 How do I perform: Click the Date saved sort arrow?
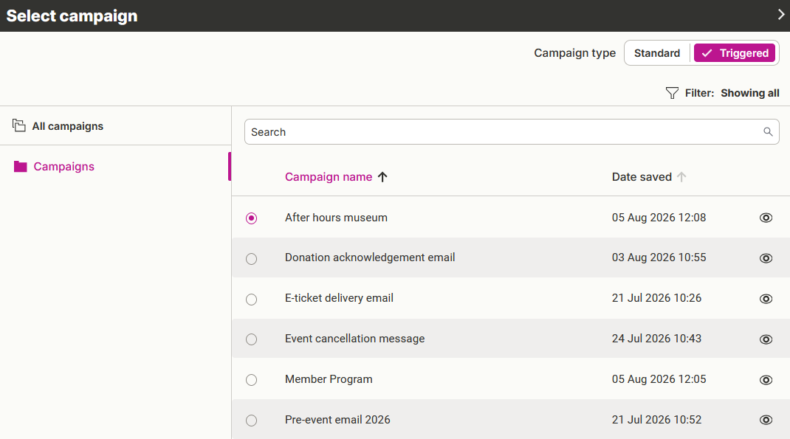(681, 177)
